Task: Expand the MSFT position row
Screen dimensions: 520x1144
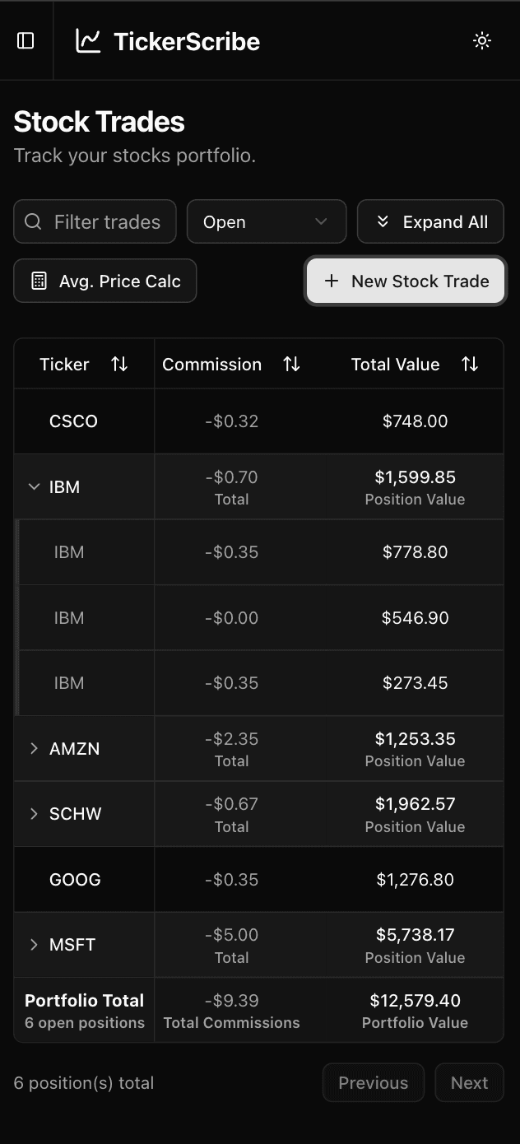Action: pyautogui.click(x=34, y=944)
